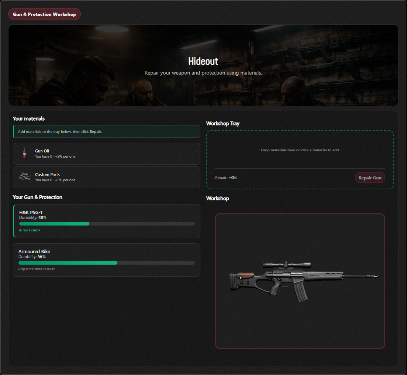Add Gun Oil material to the tray
This screenshot has width=407, height=375.
pos(106,154)
